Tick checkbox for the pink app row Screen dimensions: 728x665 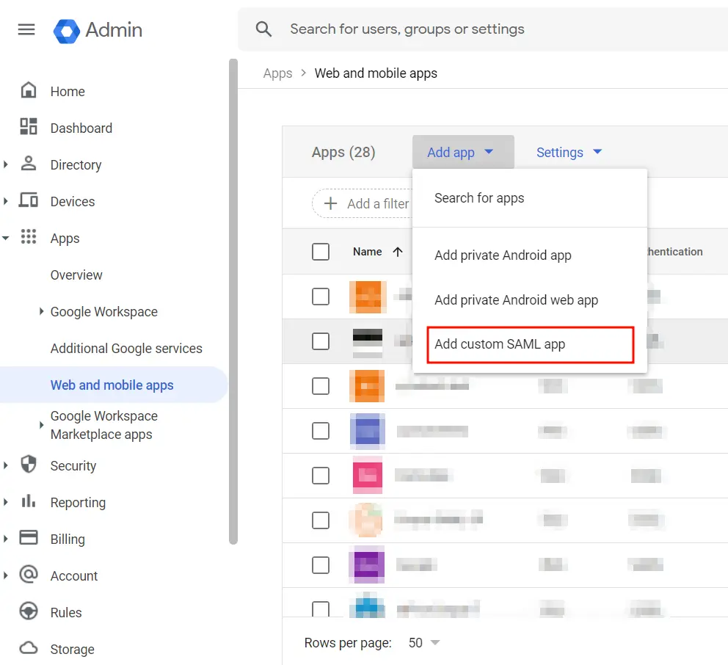click(321, 476)
